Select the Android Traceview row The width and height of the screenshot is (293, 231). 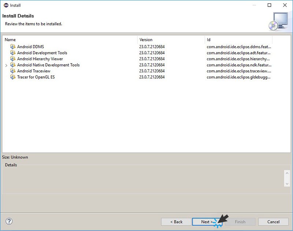[x=34, y=71]
